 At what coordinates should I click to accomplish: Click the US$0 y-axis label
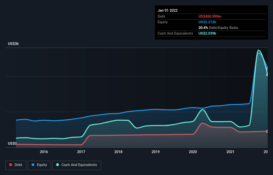coord(12,143)
